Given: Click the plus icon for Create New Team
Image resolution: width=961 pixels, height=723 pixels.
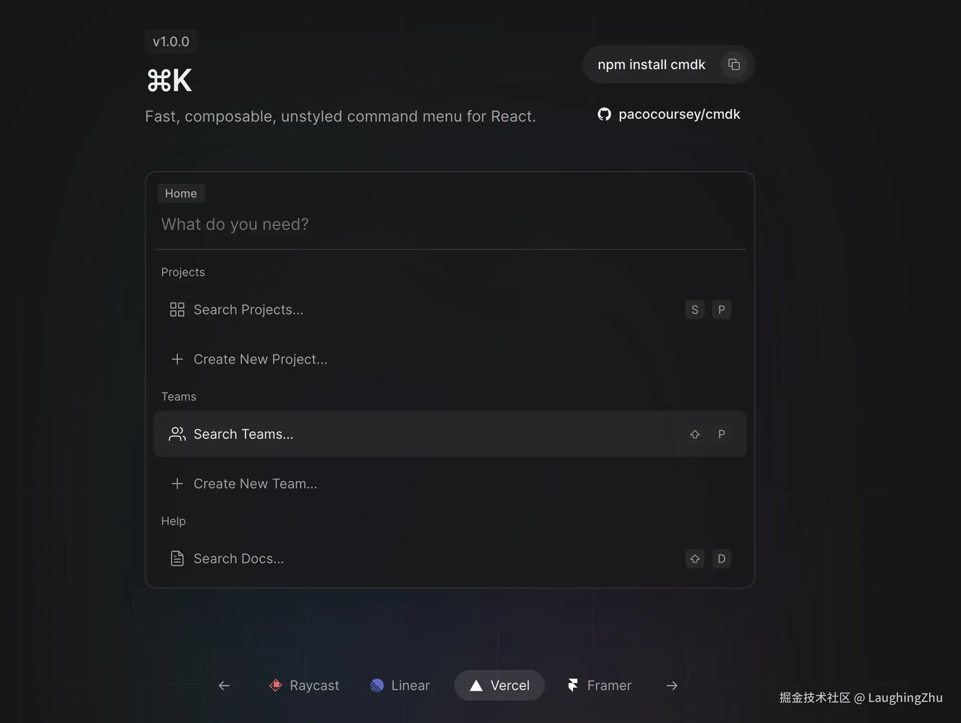Looking at the screenshot, I should click(x=177, y=484).
